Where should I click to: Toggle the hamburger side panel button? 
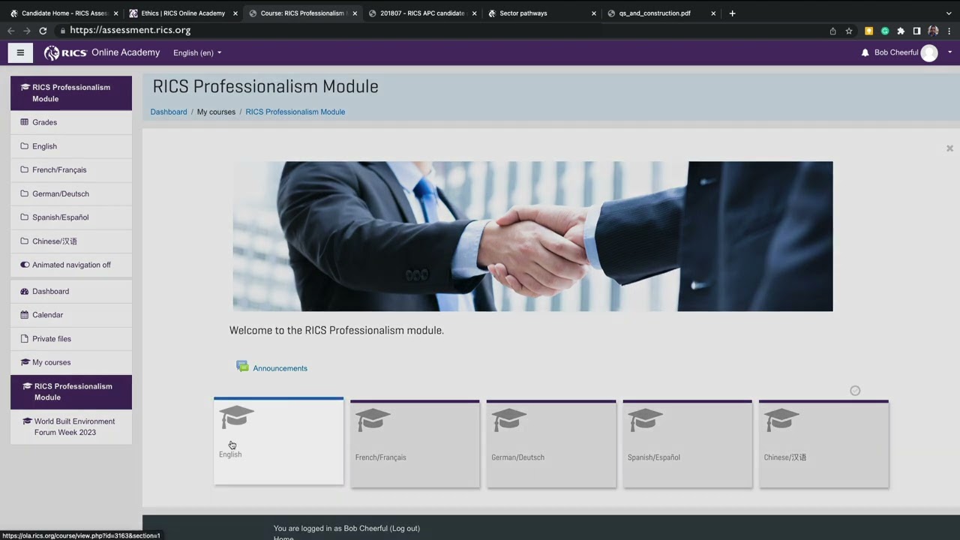[20, 52]
